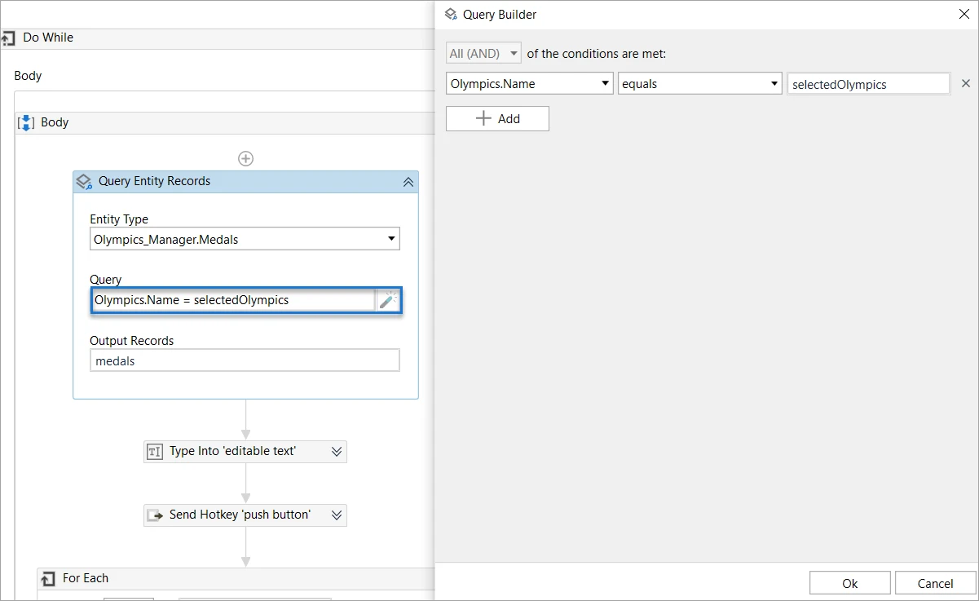979x601 pixels.
Task: Click the Do While loop icon
Action: point(9,38)
